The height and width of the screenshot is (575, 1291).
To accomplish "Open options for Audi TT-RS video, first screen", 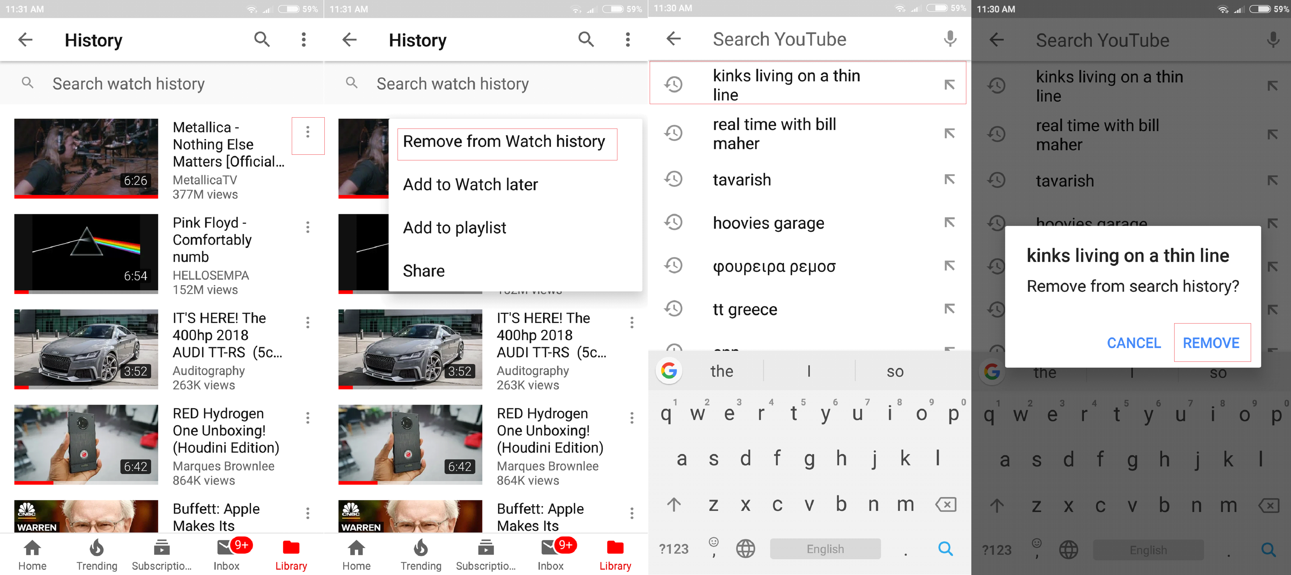I will pos(308,323).
